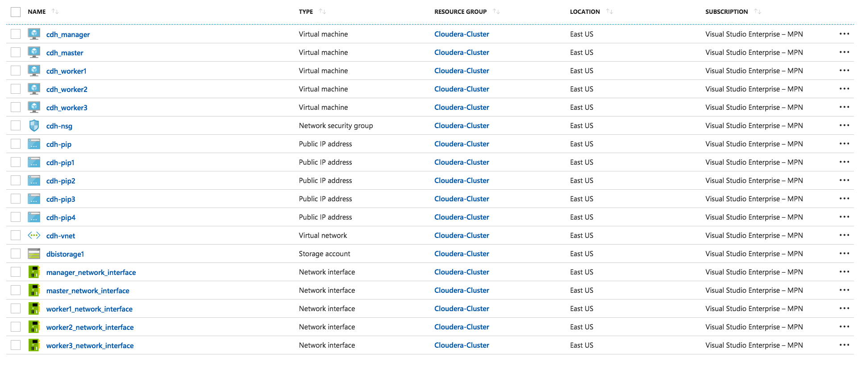Click the shield icon for cdh-nsg
This screenshot has height=366, width=866.
pyautogui.click(x=34, y=125)
